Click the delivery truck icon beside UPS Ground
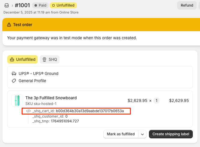 pos(14,73)
